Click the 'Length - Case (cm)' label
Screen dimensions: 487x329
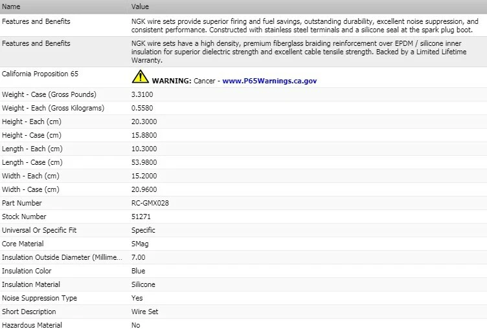pyautogui.click(x=32, y=163)
